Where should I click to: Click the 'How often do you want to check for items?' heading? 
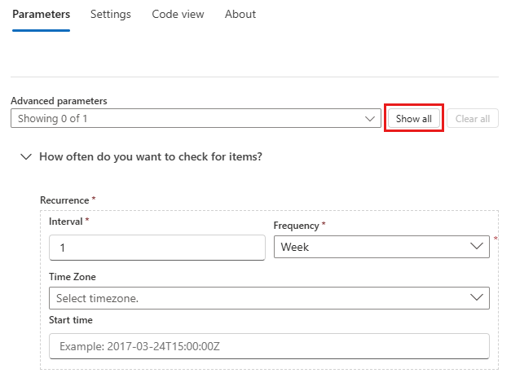[151, 156]
